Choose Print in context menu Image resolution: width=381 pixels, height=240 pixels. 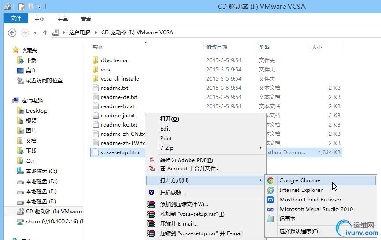(x=166, y=138)
